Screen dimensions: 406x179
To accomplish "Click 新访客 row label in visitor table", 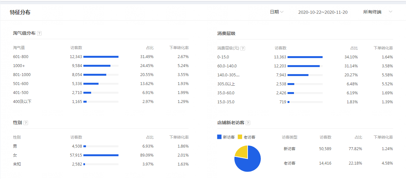I will coord(289,149).
